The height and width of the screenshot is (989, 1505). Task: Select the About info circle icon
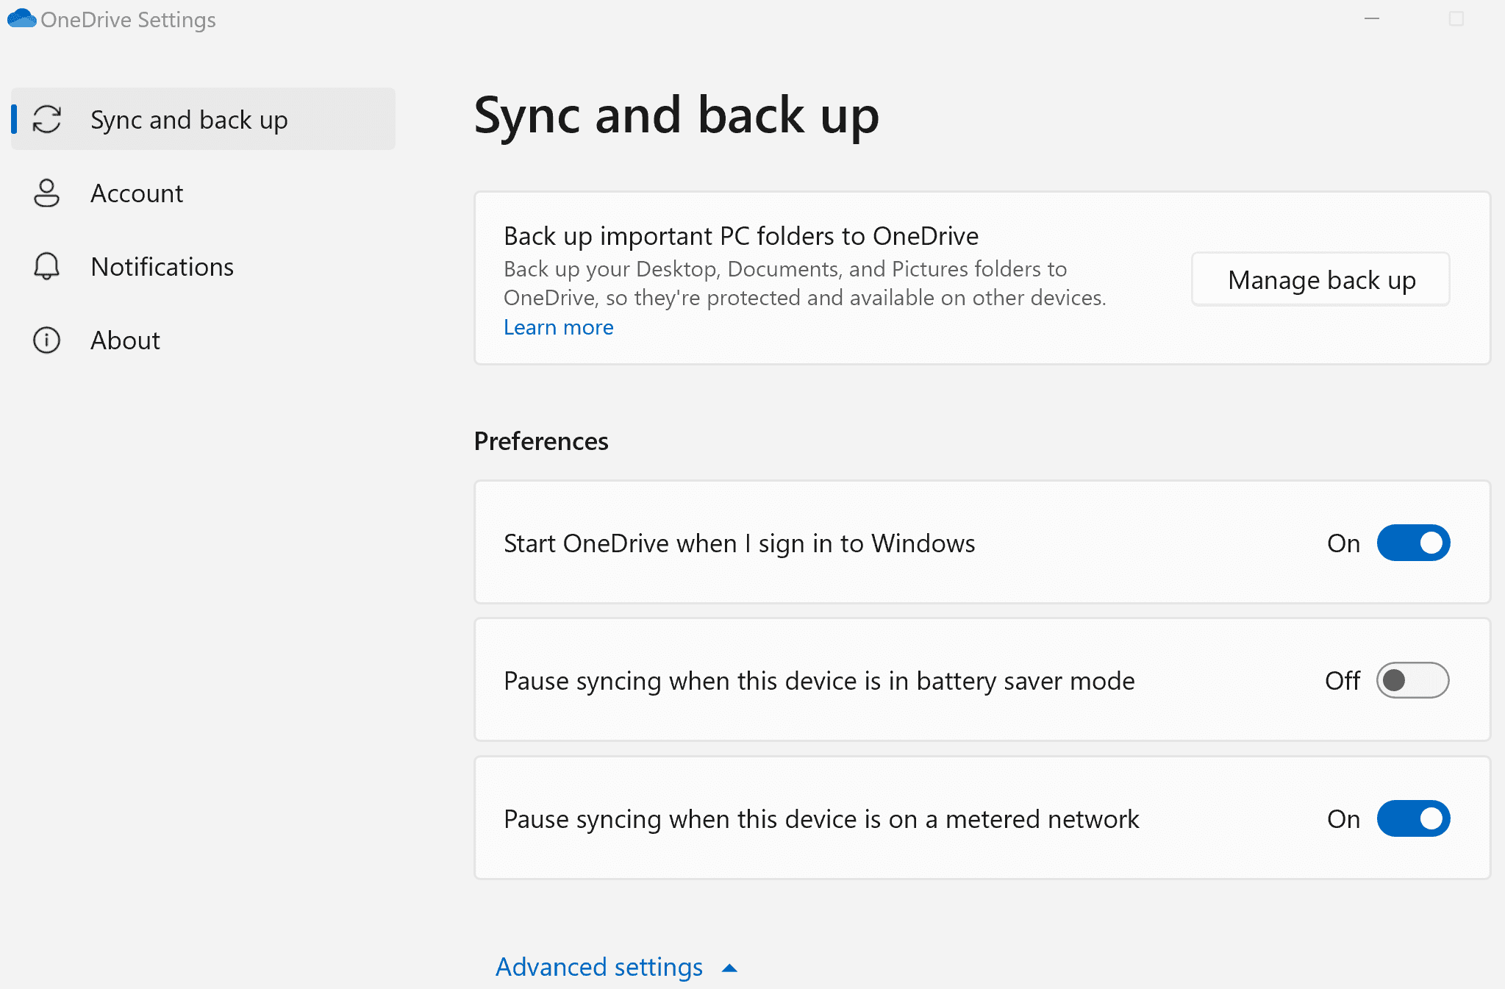(46, 339)
